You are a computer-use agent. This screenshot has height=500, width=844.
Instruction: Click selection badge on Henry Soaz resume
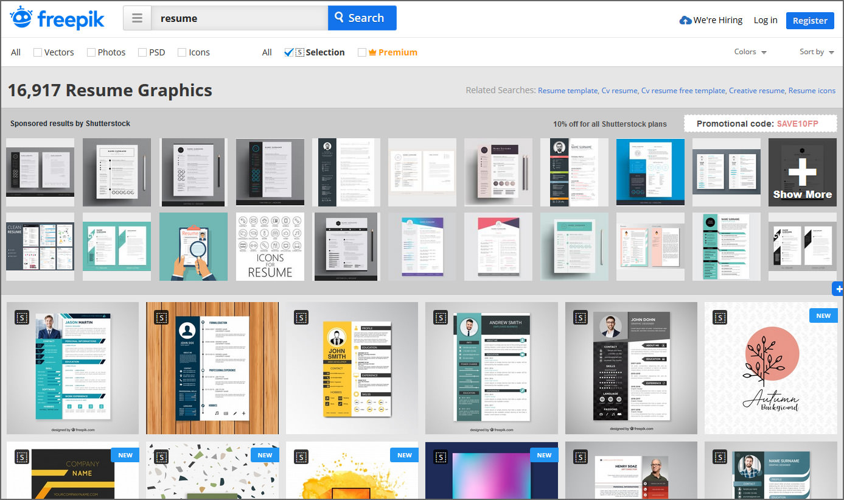pos(581,457)
